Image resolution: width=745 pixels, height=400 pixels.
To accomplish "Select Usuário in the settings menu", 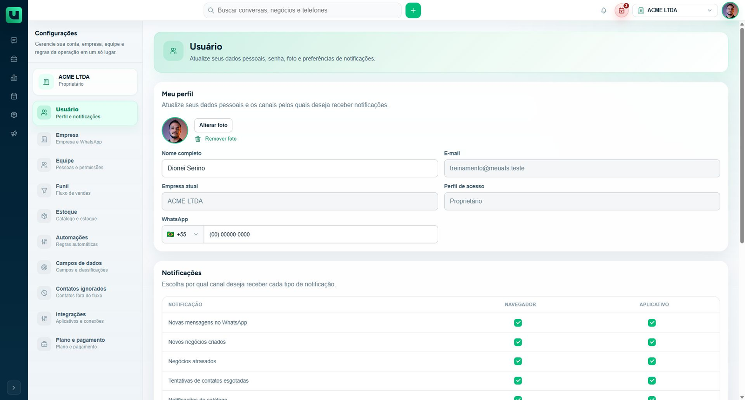I will tap(85, 113).
